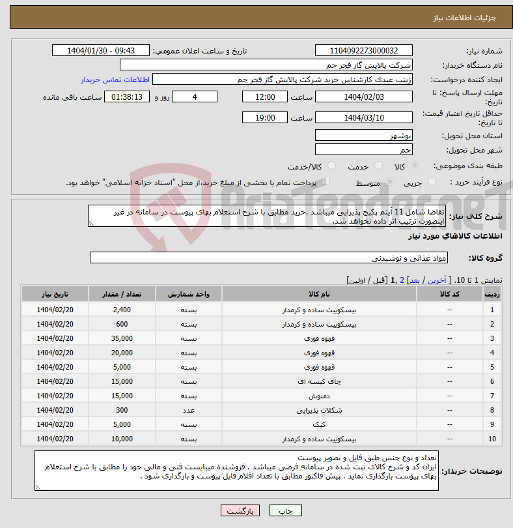Click the تعداد / مقدار column header
This screenshot has width=513, height=528.
(122, 294)
